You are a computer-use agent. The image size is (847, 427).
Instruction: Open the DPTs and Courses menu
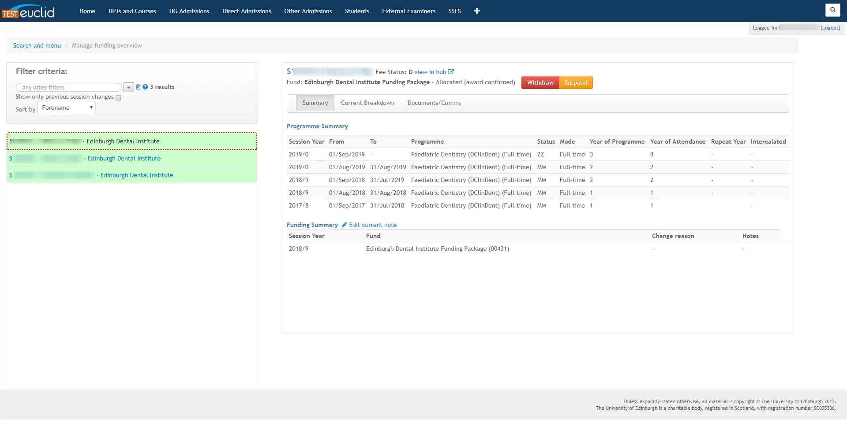point(132,11)
